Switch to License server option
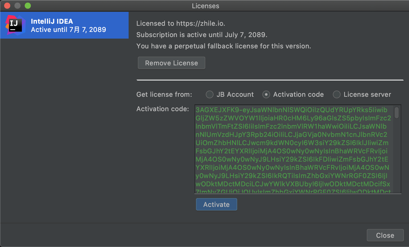The height and width of the screenshot is (247, 409). click(337, 95)
